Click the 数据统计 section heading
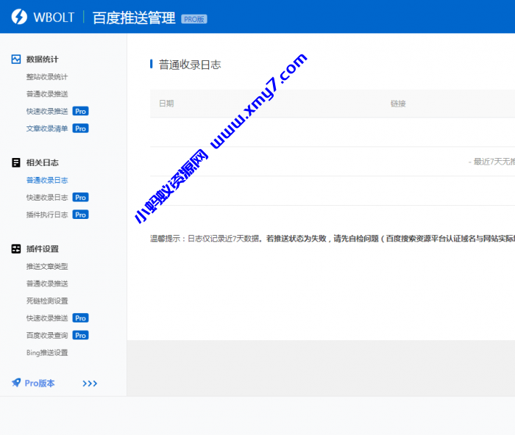 pos(43,60)
